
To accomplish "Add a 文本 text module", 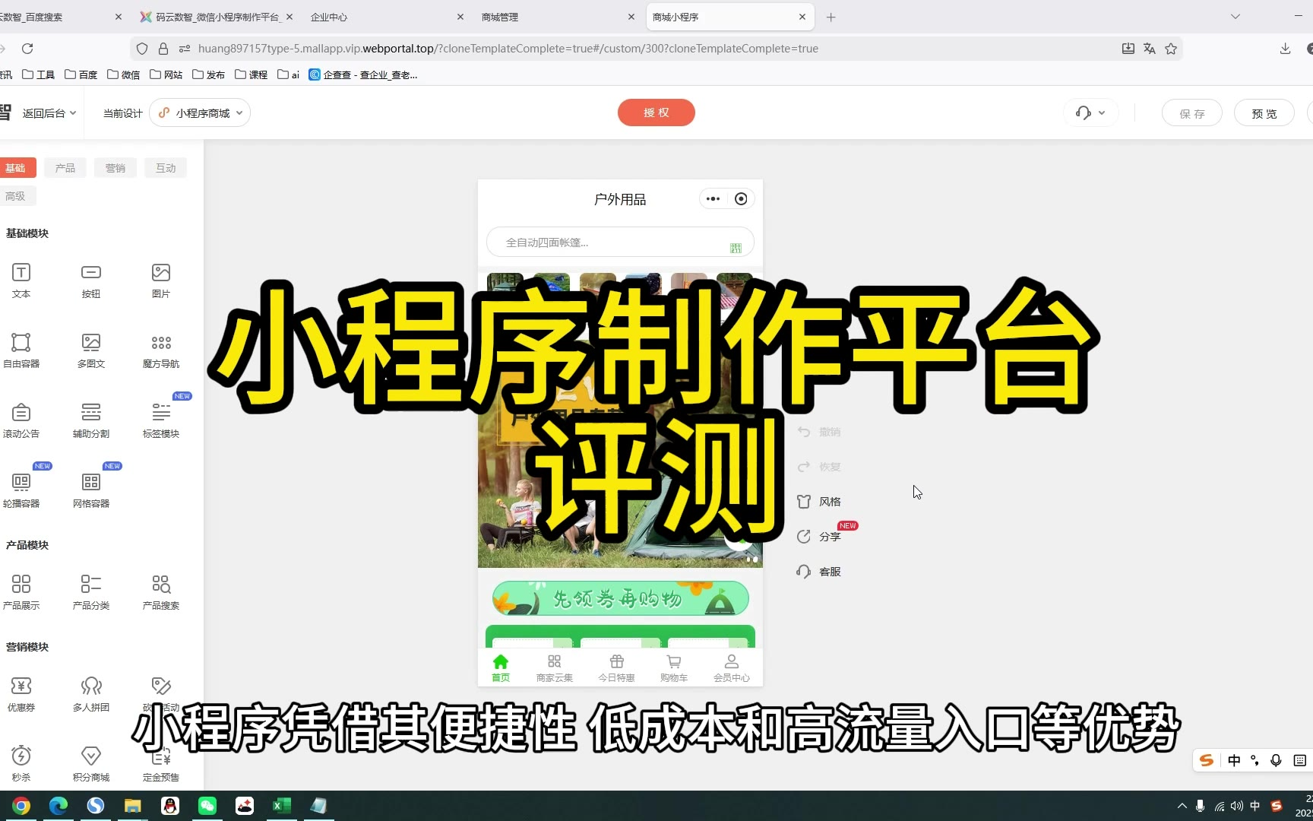I will [x=21, y=281].
